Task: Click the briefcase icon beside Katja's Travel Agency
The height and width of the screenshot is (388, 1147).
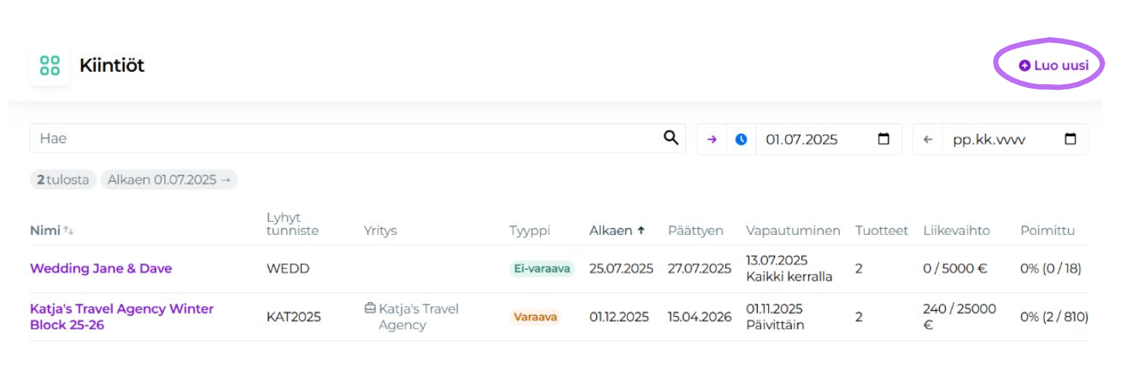Action: (370, 308)
